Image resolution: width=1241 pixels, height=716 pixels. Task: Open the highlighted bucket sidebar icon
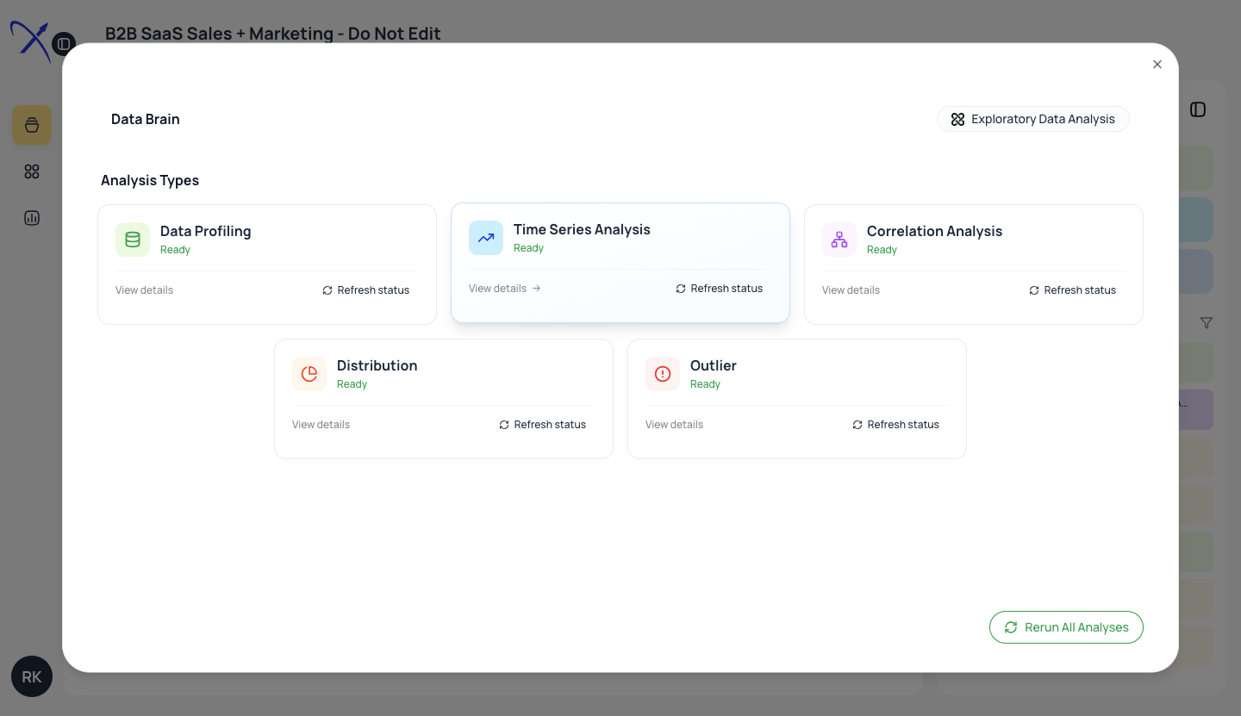point(32,125)
